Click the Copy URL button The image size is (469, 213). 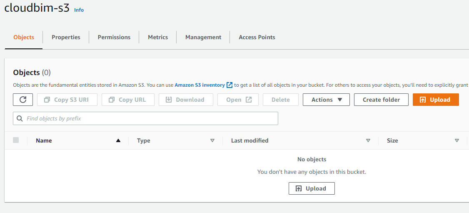tap(128, 100)
